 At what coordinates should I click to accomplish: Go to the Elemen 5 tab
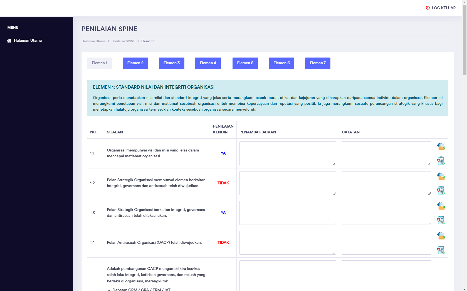245,63
